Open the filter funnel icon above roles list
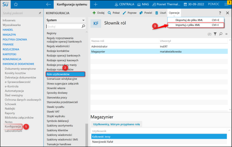The image size is (232, 147). 215,34
